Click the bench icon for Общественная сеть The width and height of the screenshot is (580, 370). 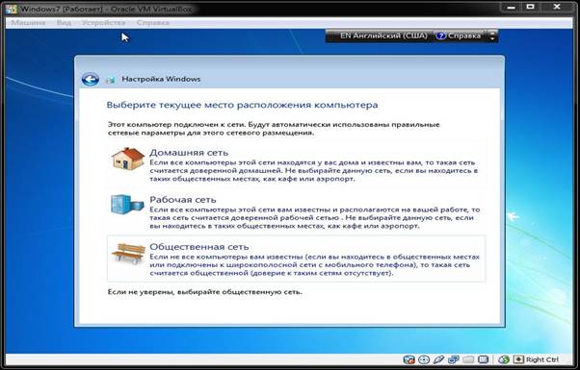tap(128, 253)
